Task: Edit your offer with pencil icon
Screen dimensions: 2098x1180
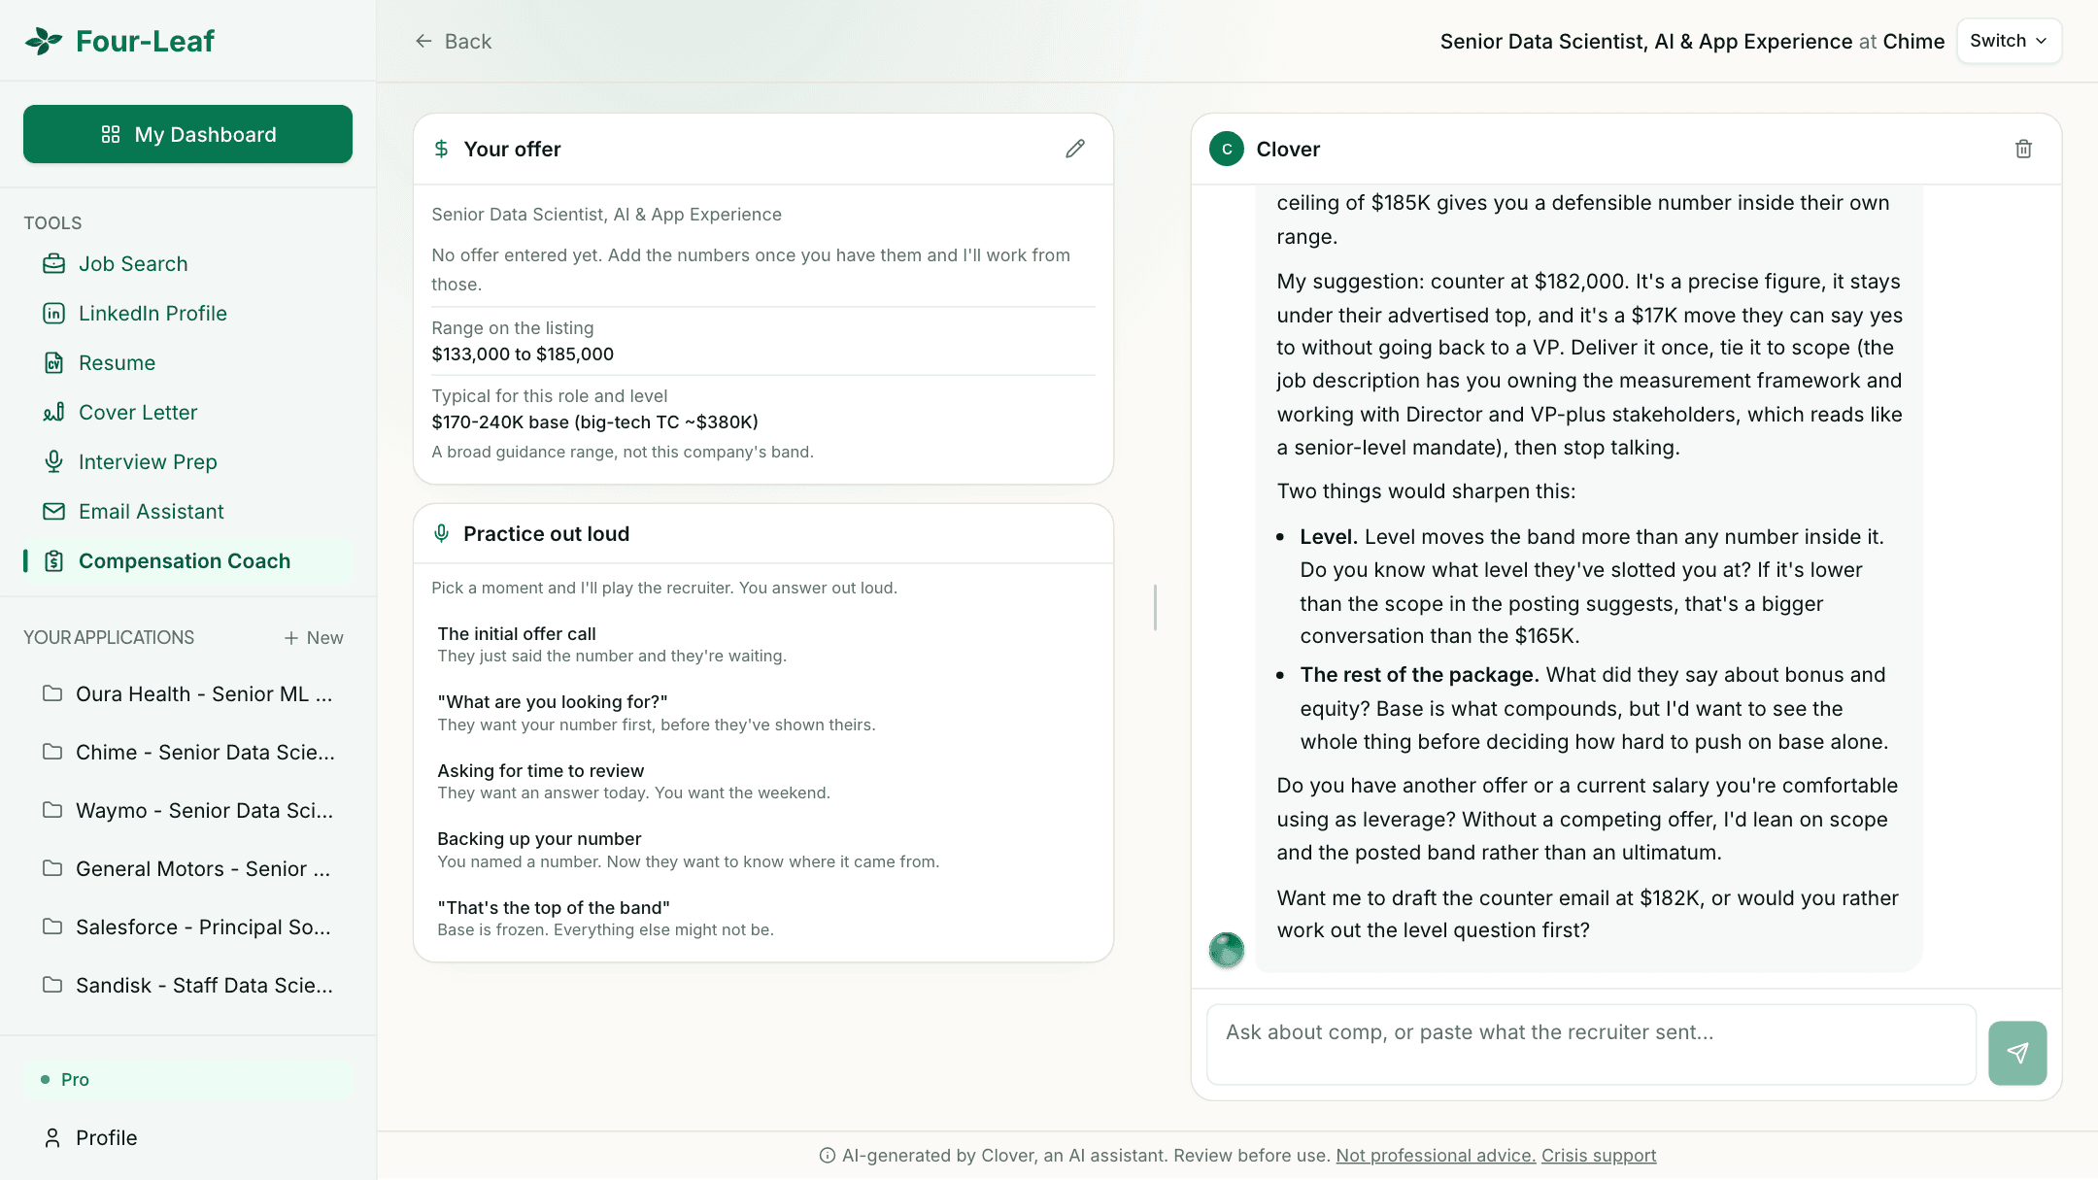Action: pos(1075,149)
